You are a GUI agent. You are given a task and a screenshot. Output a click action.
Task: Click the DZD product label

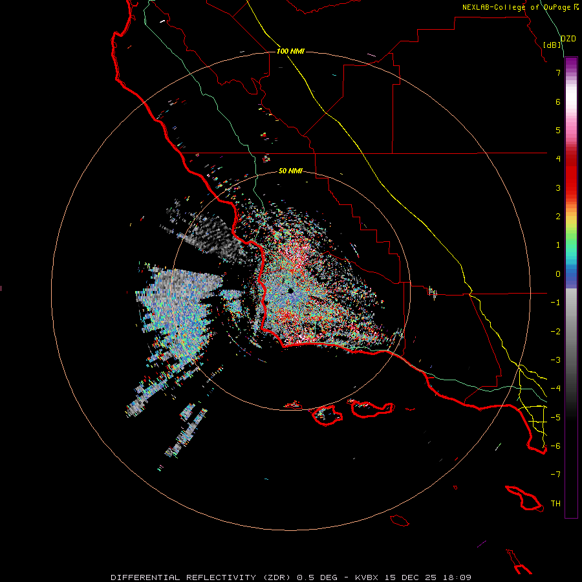[x=568, y=39]
